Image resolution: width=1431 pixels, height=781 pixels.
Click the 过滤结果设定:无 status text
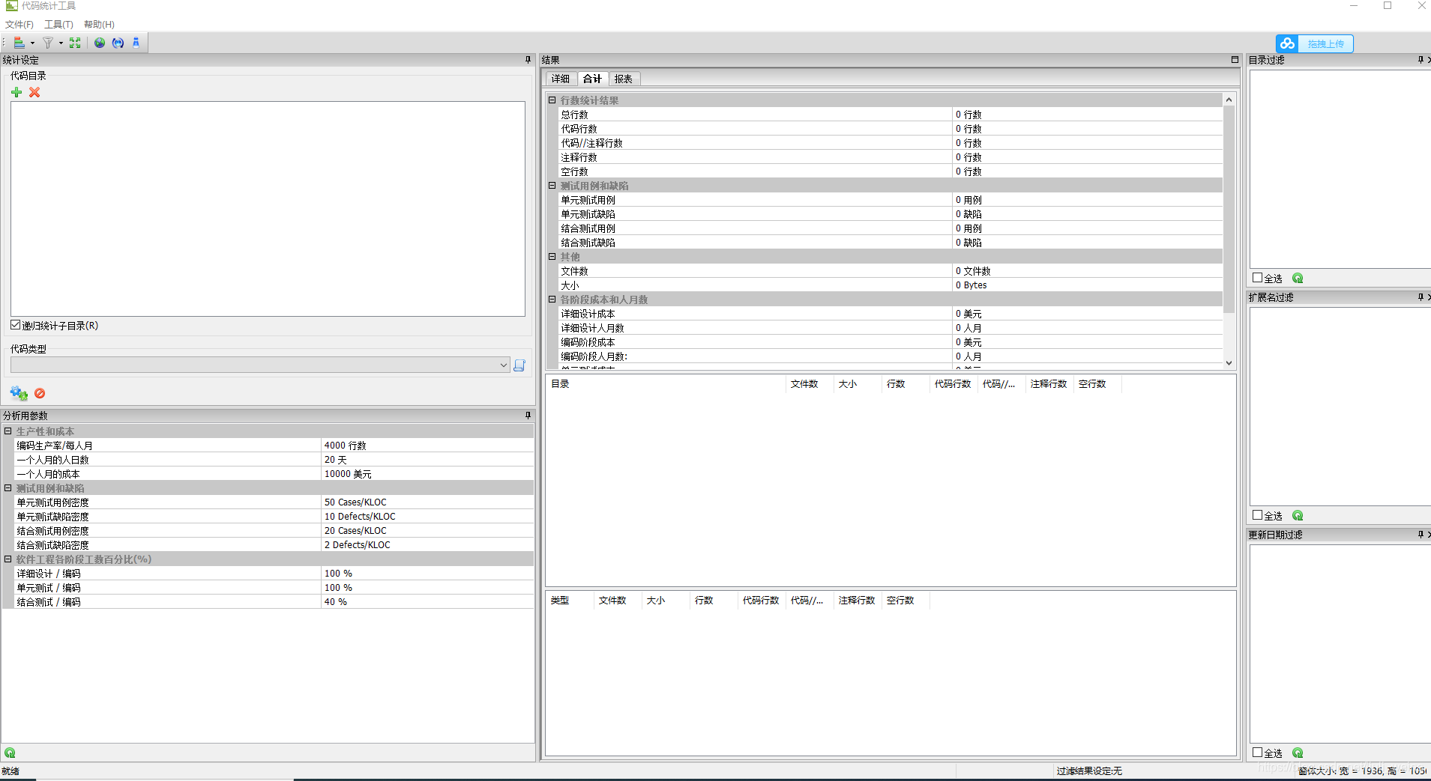pos(1089,771)
